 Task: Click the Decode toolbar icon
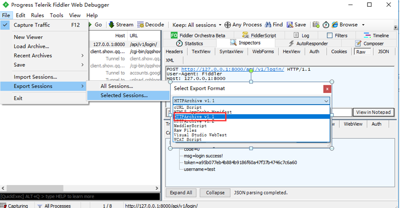click(x=140, y=24)
